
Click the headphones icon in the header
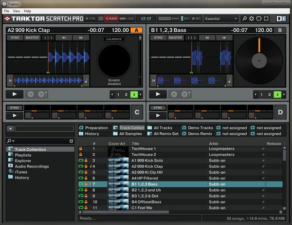coord(259,19)
